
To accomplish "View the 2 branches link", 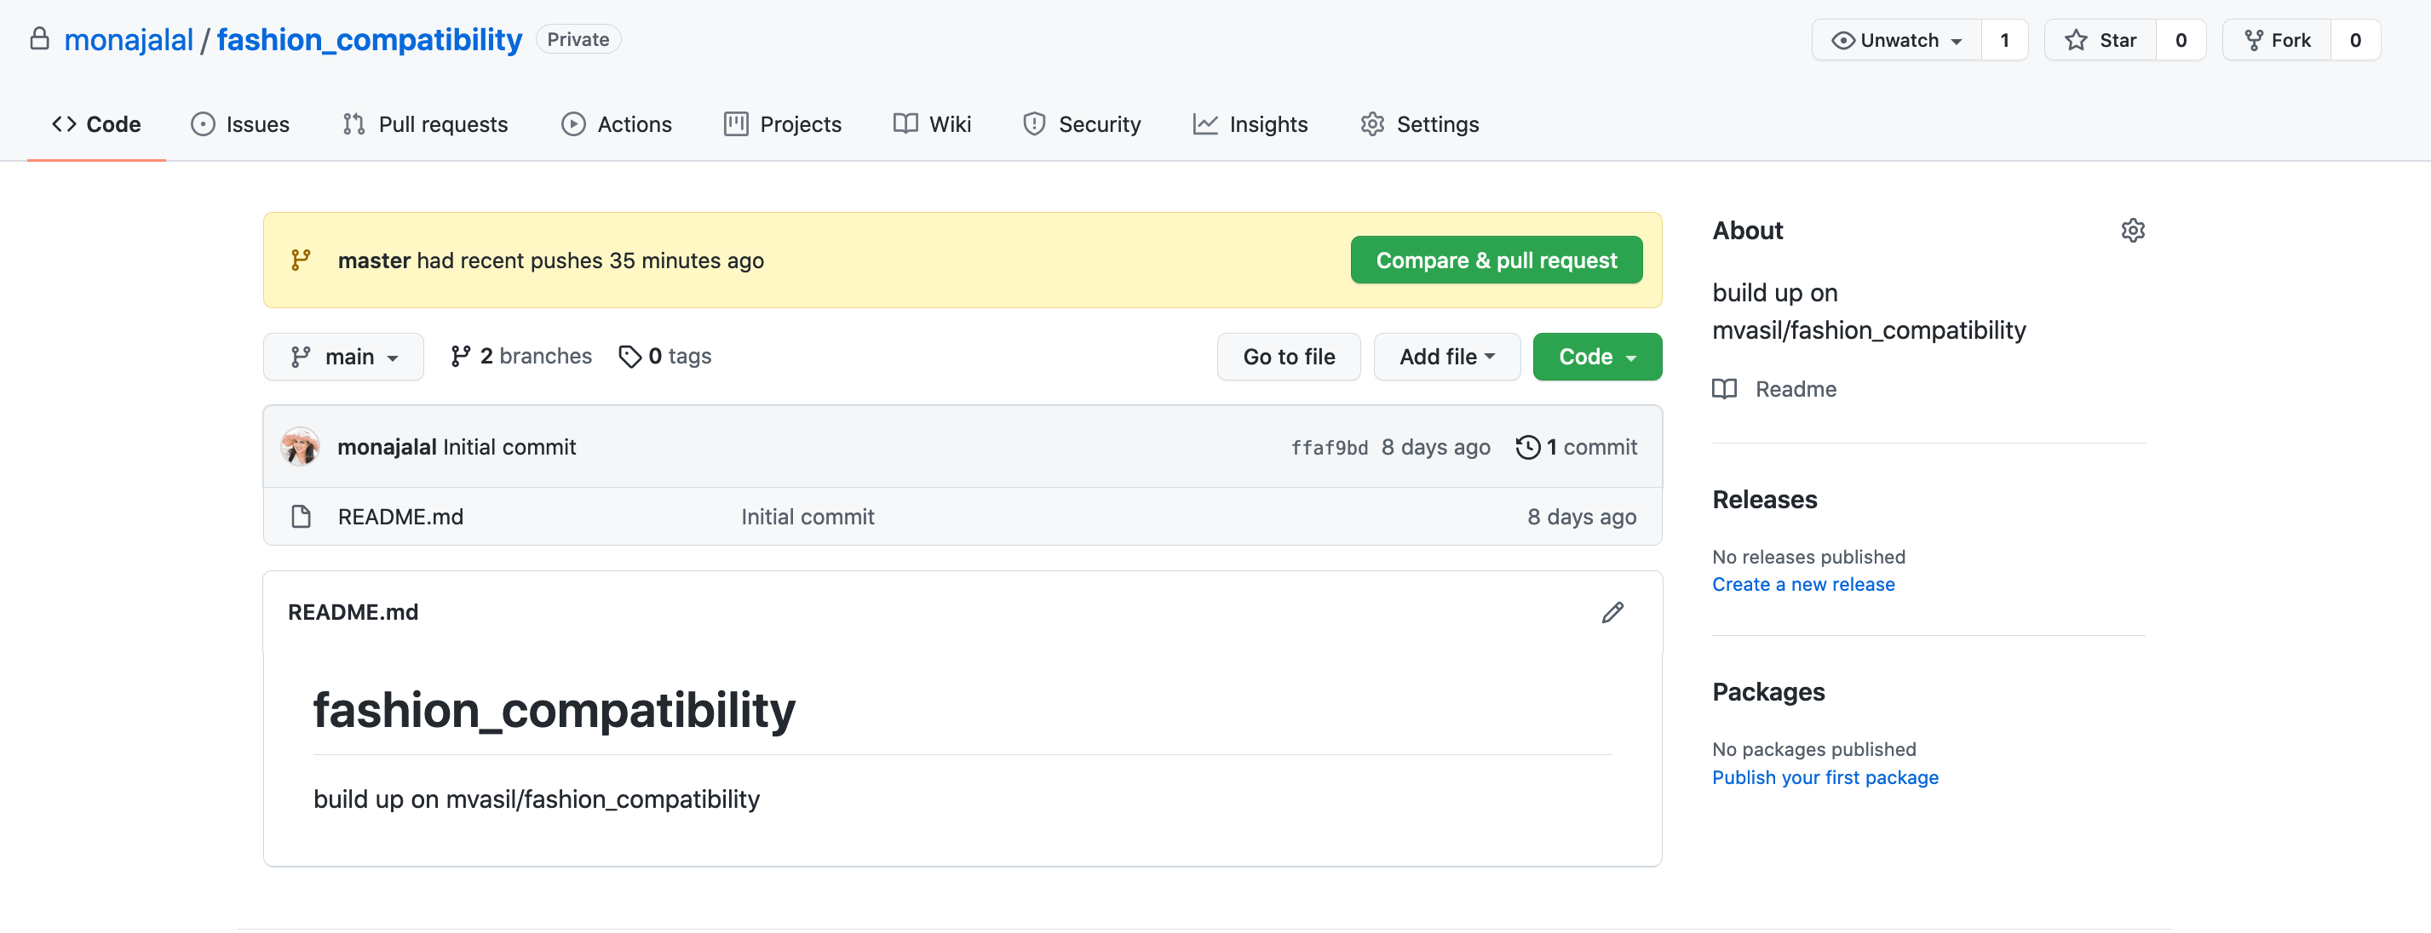I will (x=521, y=357).
